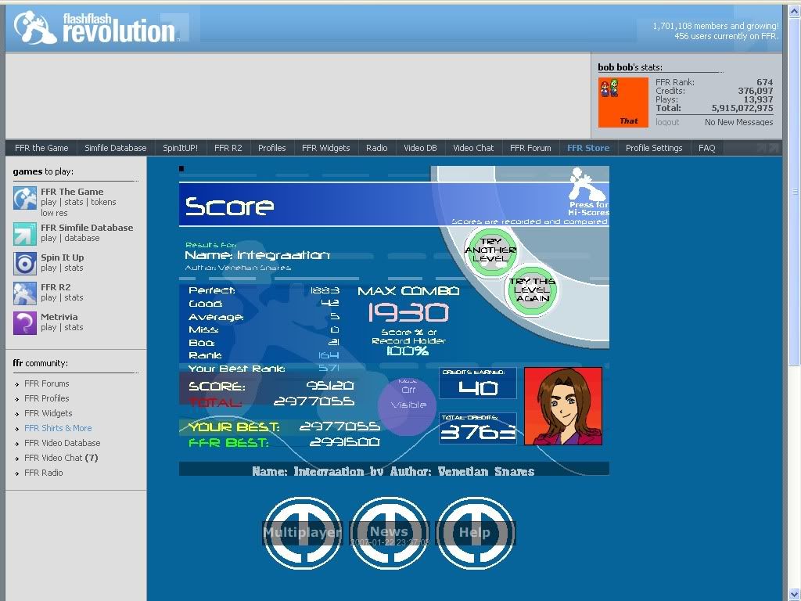Image resolution: width=801 pixels, height=601 pixels.
Task: Click the Help round button
Action: coord(475,533)
